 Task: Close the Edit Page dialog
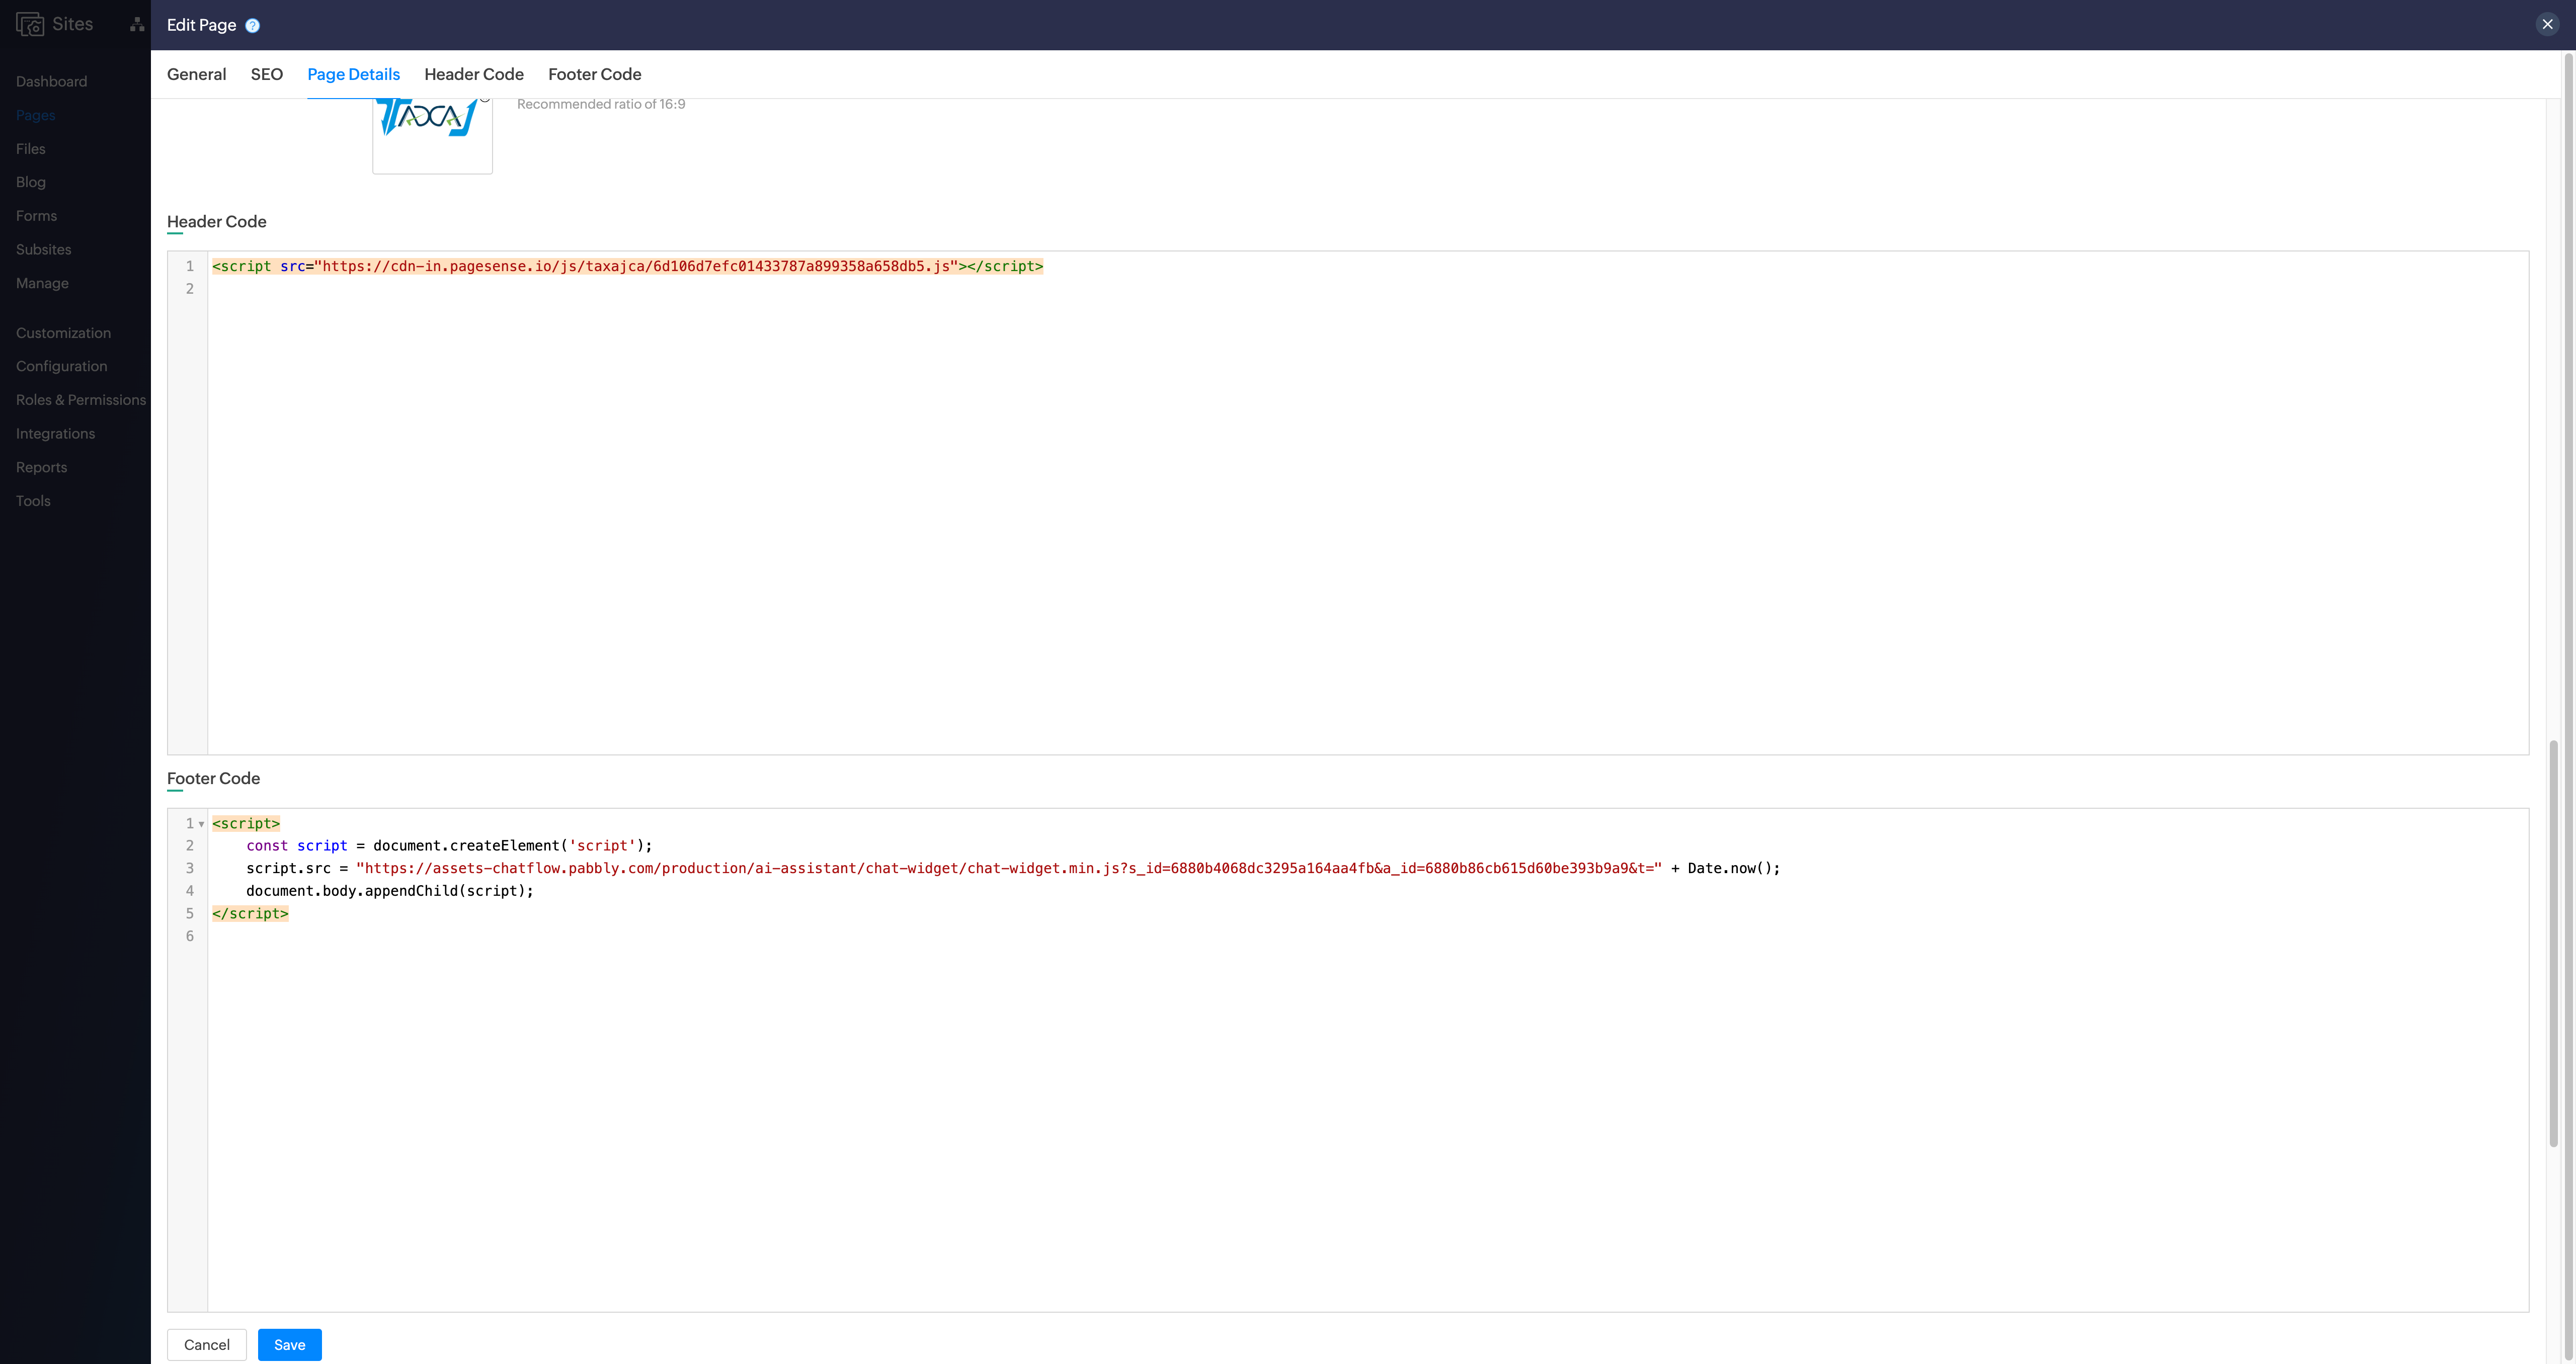(x=2546, y=24)
